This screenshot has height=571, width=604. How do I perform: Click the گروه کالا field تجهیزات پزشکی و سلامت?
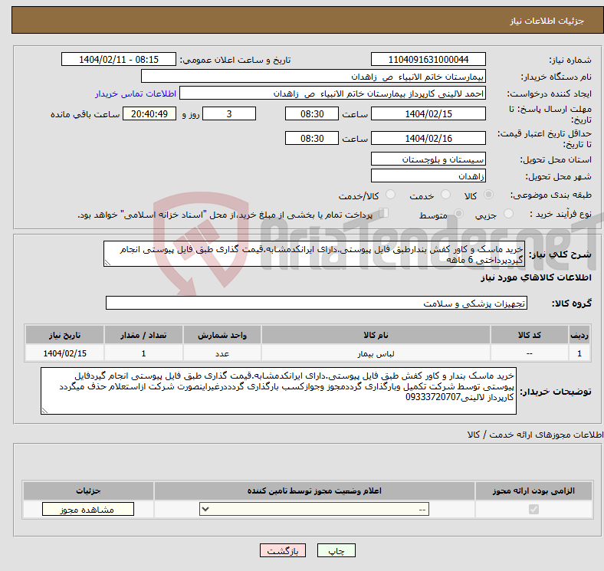click(317, 304)
